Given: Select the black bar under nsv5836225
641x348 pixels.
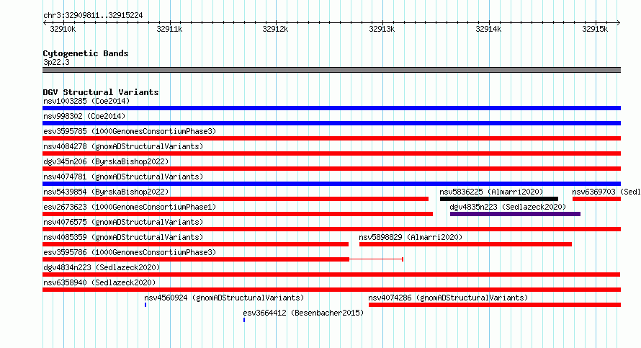Looking at the screenshot, I should [498, 199].
